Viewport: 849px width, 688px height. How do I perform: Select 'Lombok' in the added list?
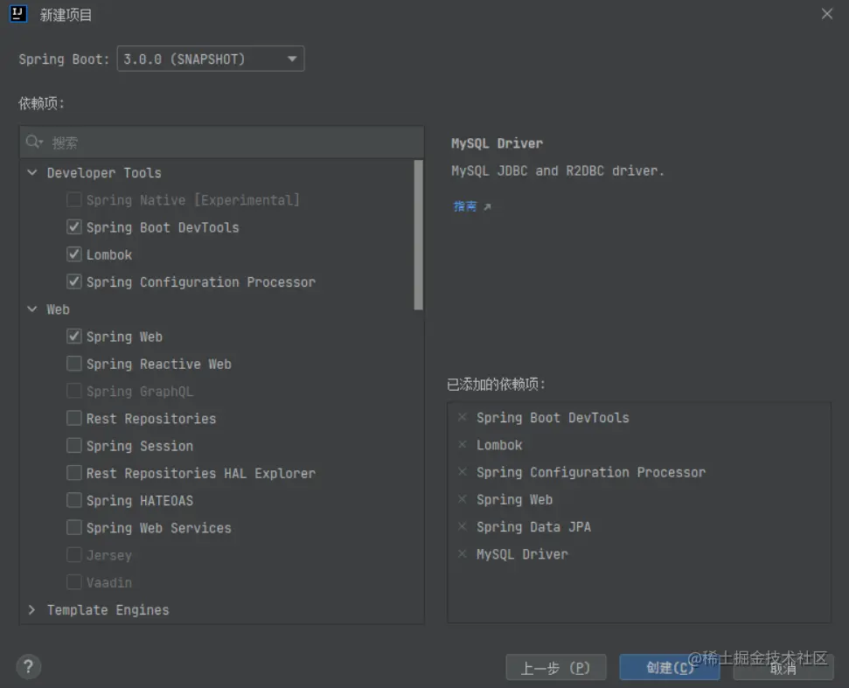[x=499, y=445]
